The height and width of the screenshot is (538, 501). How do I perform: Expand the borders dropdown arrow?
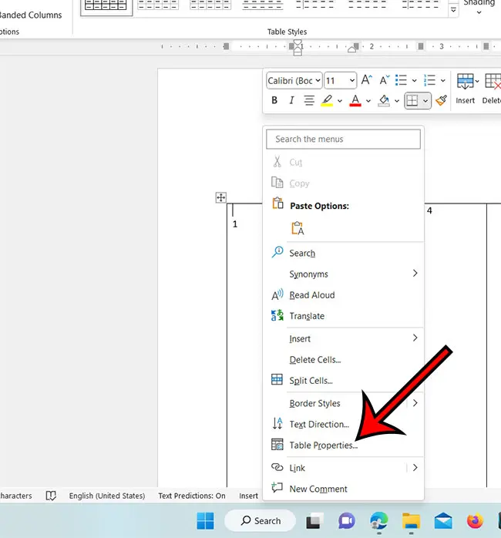425,100
